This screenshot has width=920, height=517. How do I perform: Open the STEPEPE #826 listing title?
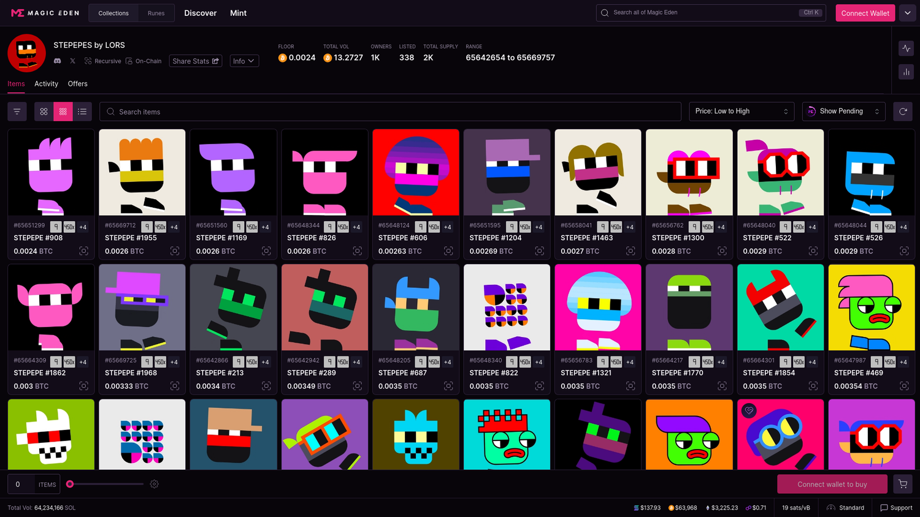(312, 238)
